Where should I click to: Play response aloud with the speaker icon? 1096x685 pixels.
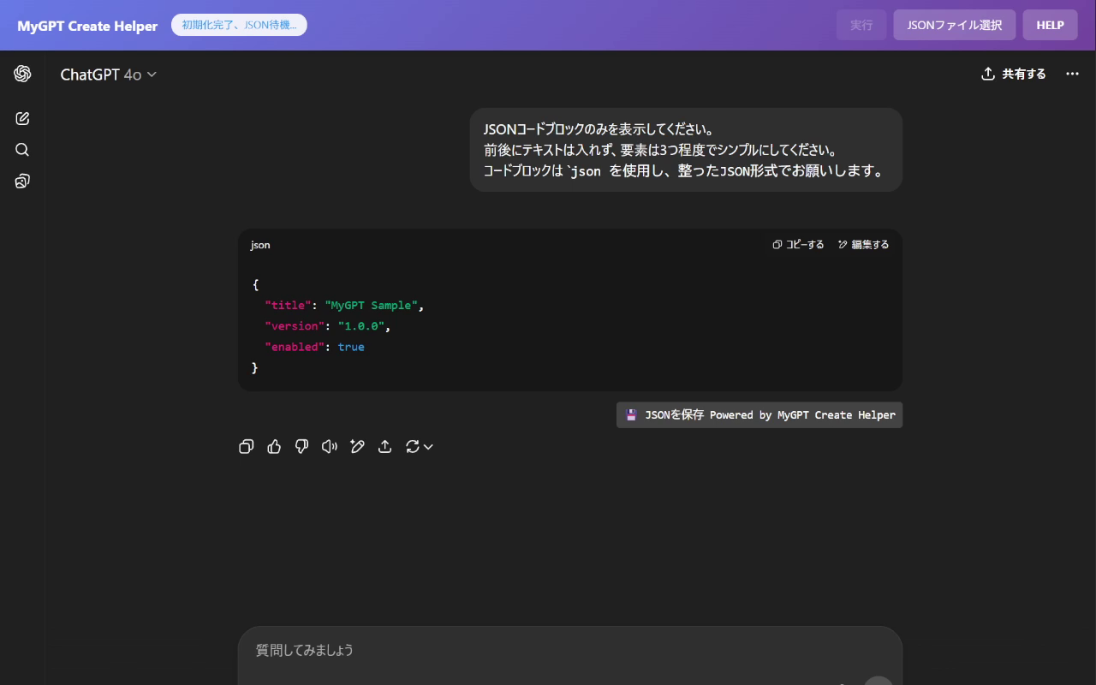pyautogui.click(x=330, y=446)
